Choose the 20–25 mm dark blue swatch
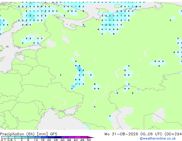The height and width of the screenshot is (141, 182). pyautogui.click(x=51, y=137)
